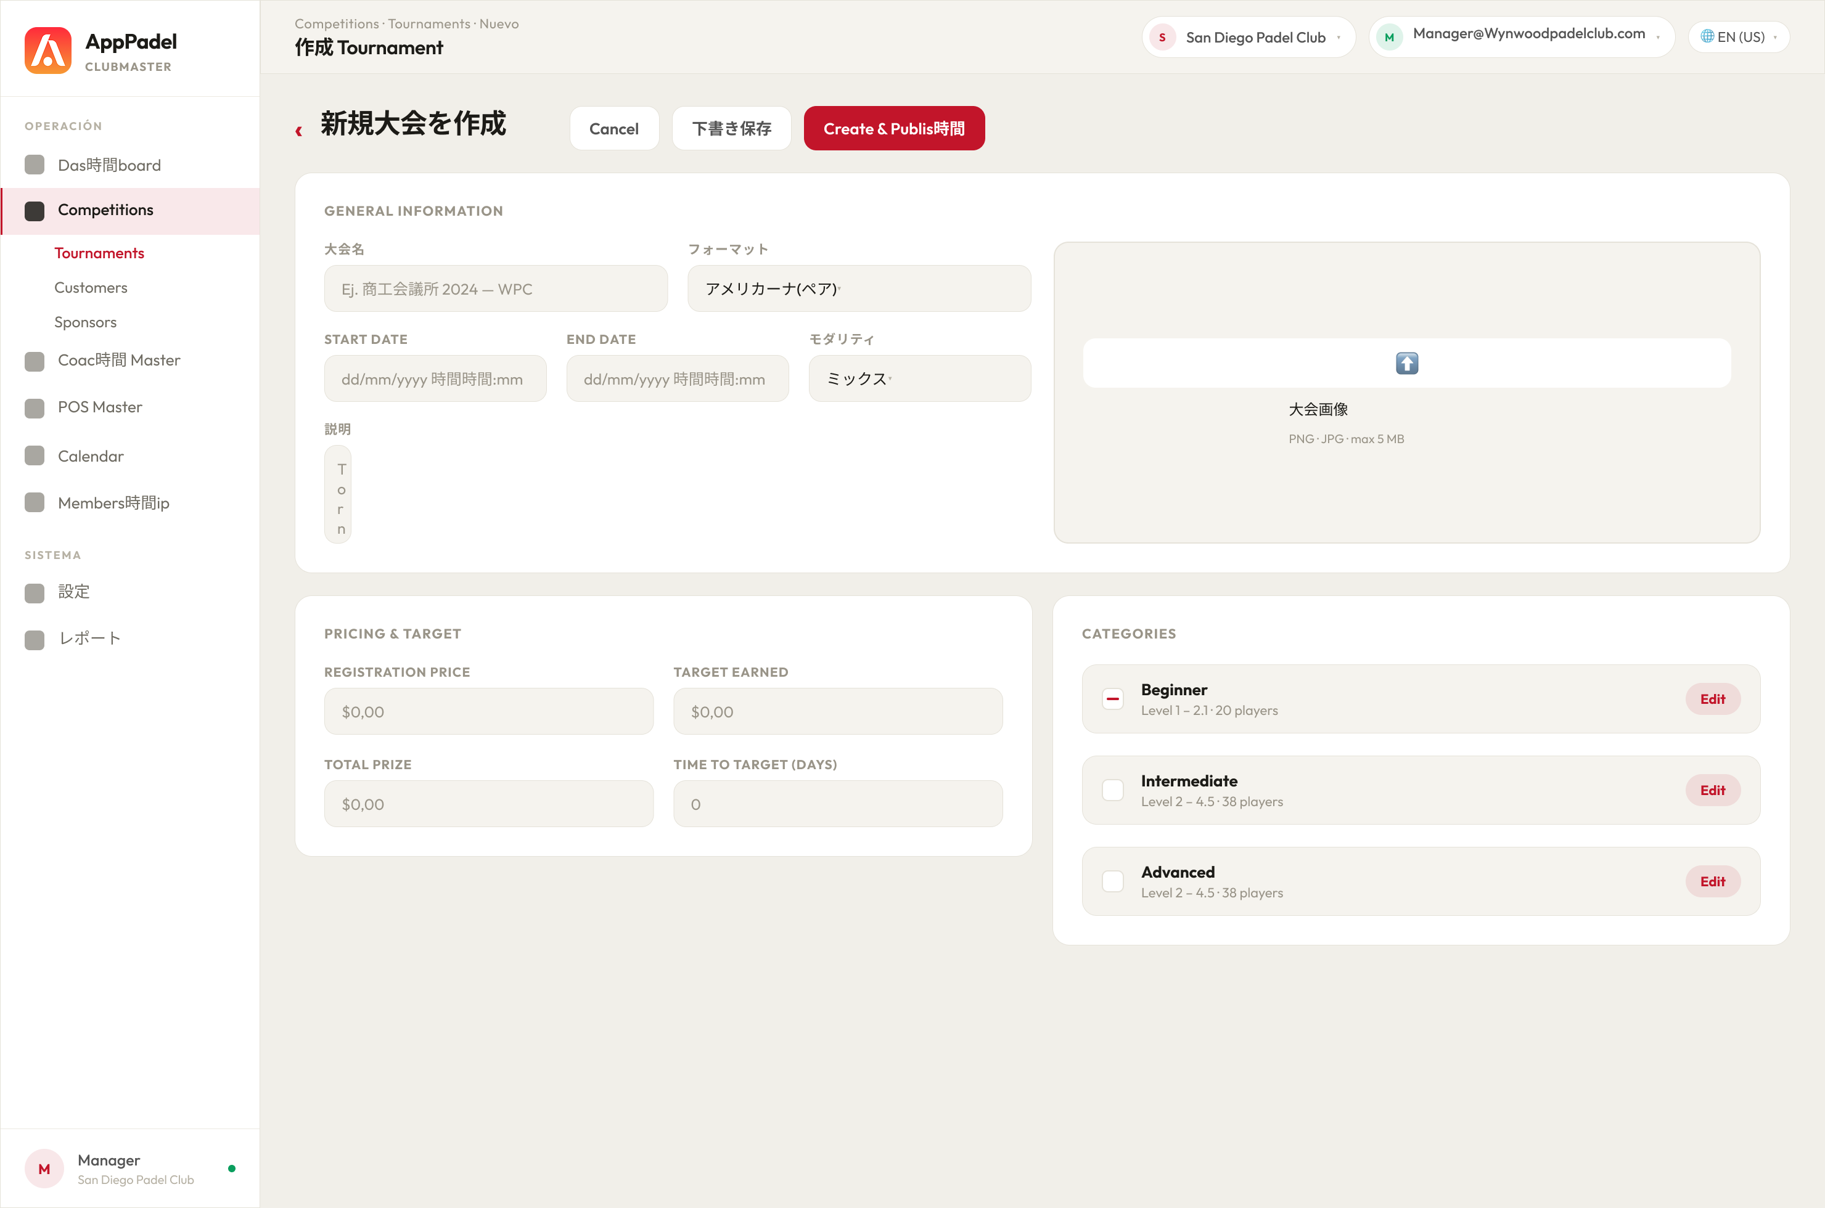Click the green online status dot

232,1169
